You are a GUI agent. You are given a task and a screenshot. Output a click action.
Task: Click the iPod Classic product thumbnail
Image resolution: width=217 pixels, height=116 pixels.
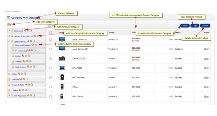click(62, 96)
